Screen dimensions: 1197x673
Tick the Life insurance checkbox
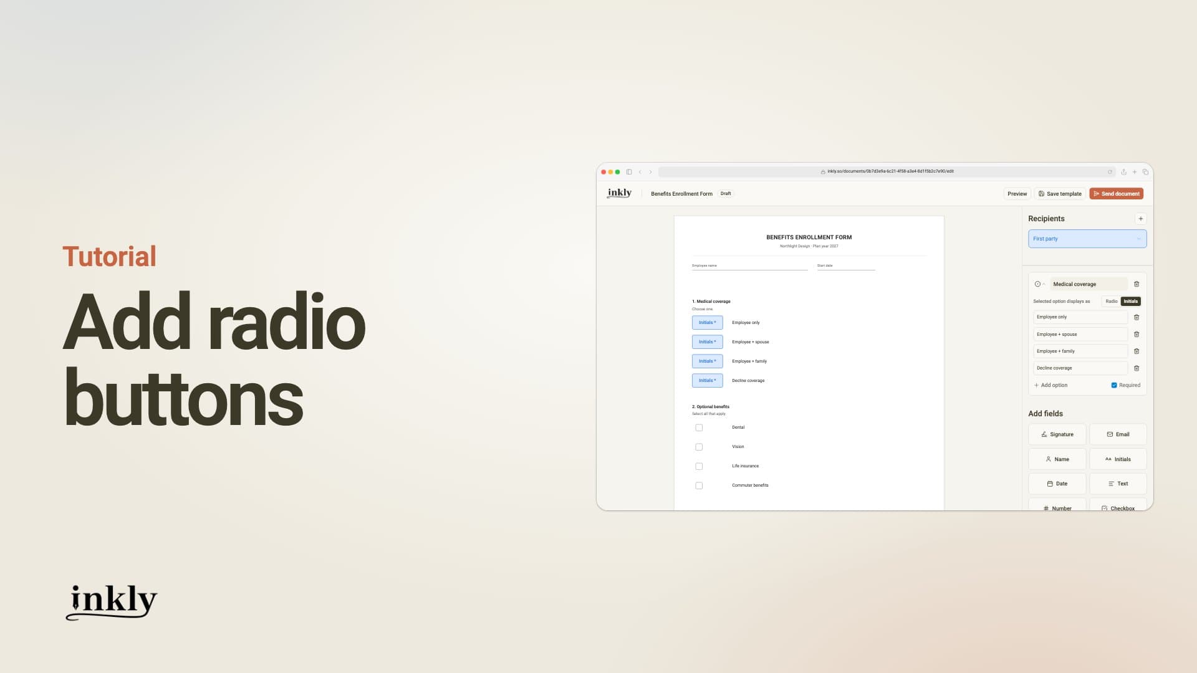coord(699,466)
